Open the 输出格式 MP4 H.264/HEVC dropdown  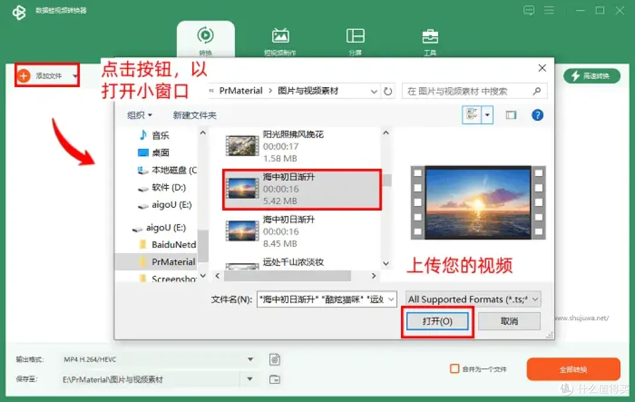pos(158,360)
